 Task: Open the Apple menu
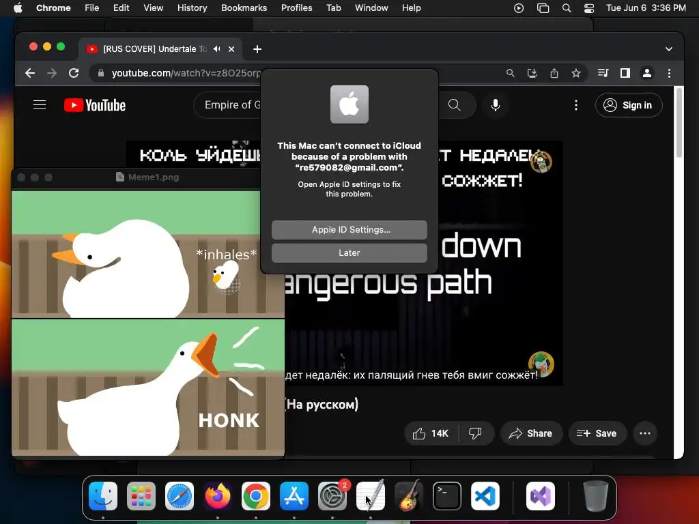(18, 8)
